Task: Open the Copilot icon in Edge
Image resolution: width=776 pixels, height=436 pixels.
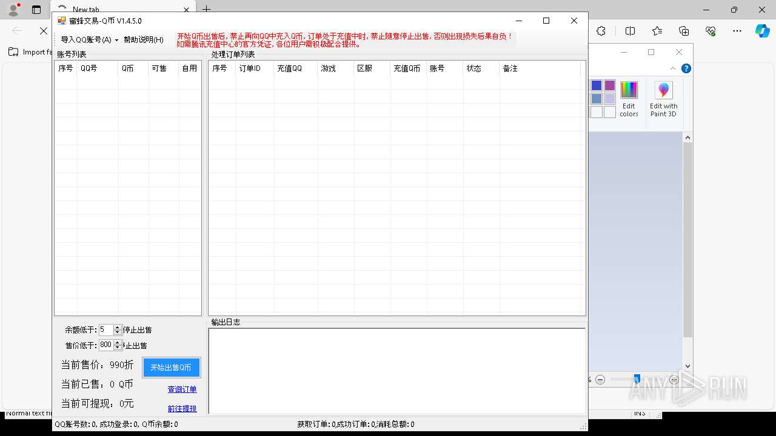Action: coord(762,31)
